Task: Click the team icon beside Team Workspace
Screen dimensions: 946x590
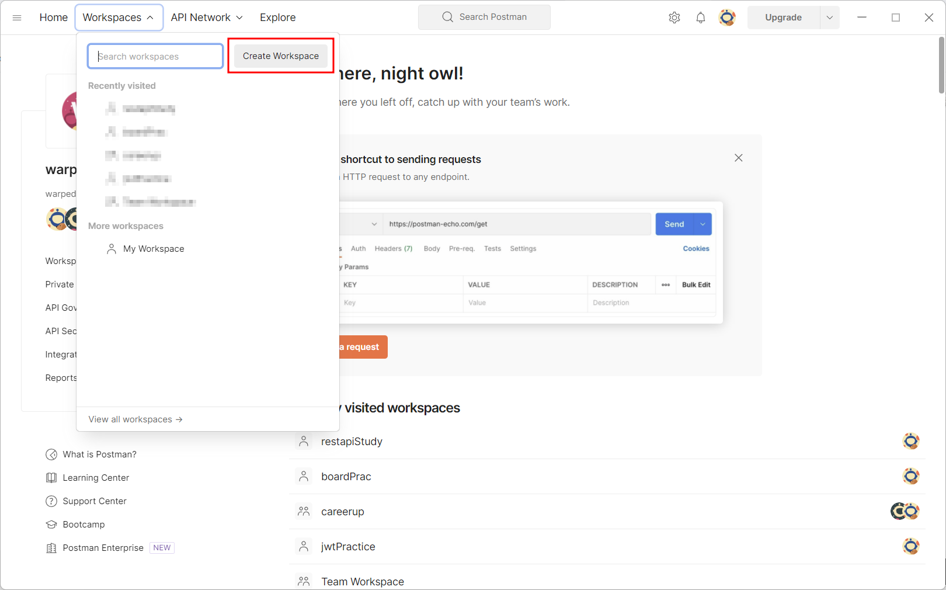Action: pyautogui.click(x=304, y=581)
